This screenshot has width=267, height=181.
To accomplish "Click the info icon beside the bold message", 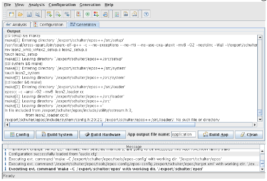I will [5, 169].
